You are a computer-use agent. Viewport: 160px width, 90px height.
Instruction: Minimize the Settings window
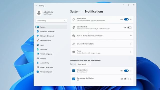123,5
